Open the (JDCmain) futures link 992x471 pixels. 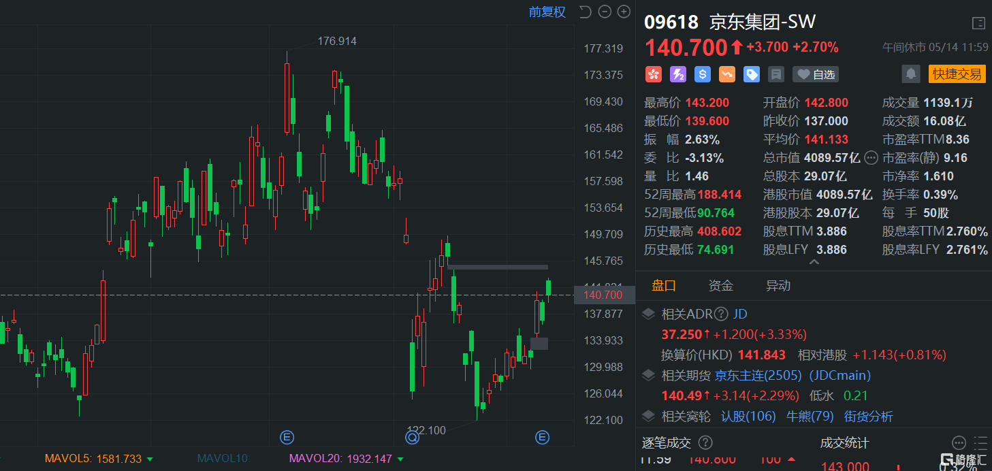click(839, 376)
